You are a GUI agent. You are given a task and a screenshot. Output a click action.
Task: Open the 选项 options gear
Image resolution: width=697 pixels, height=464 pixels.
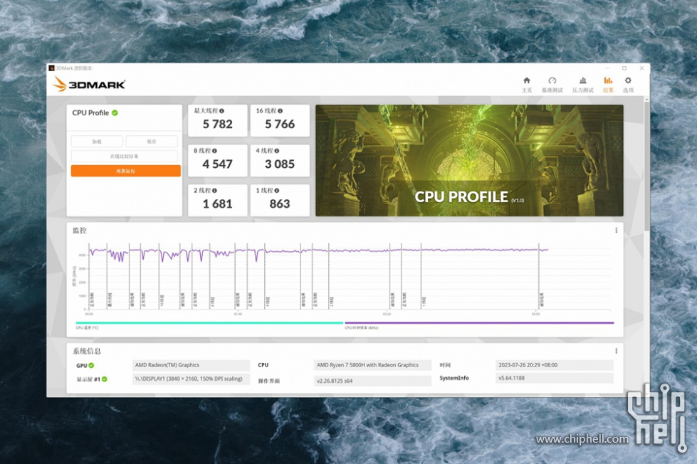(x=628, y=85)
